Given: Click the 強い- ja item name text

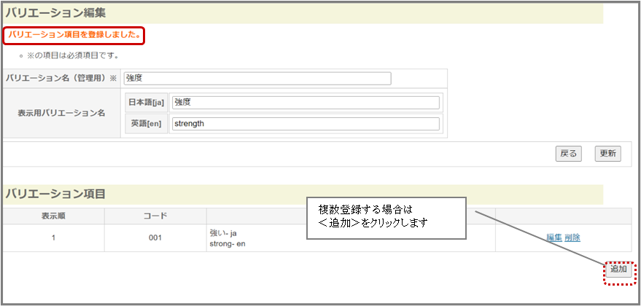Looking at the screenshot, I should tap(224, 233).
